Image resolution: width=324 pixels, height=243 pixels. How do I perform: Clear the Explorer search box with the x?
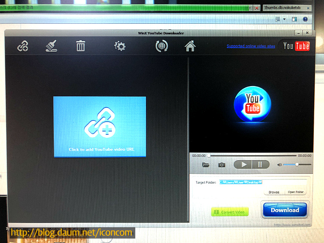point(308,8)
